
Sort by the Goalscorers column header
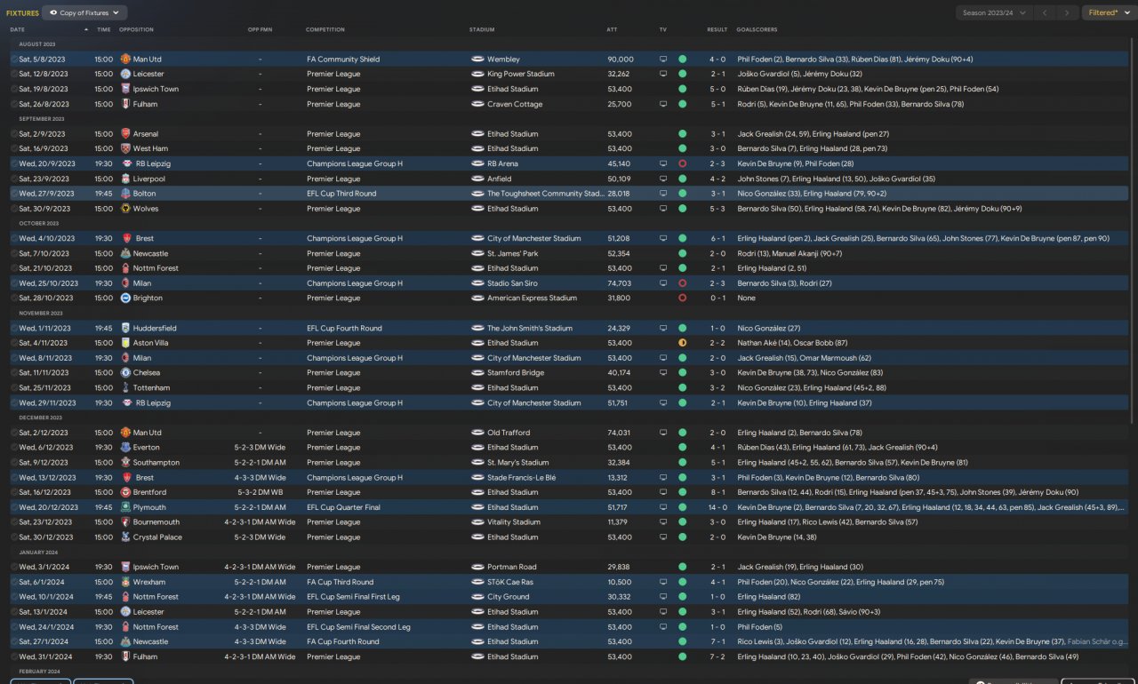[x=757, y=29]
